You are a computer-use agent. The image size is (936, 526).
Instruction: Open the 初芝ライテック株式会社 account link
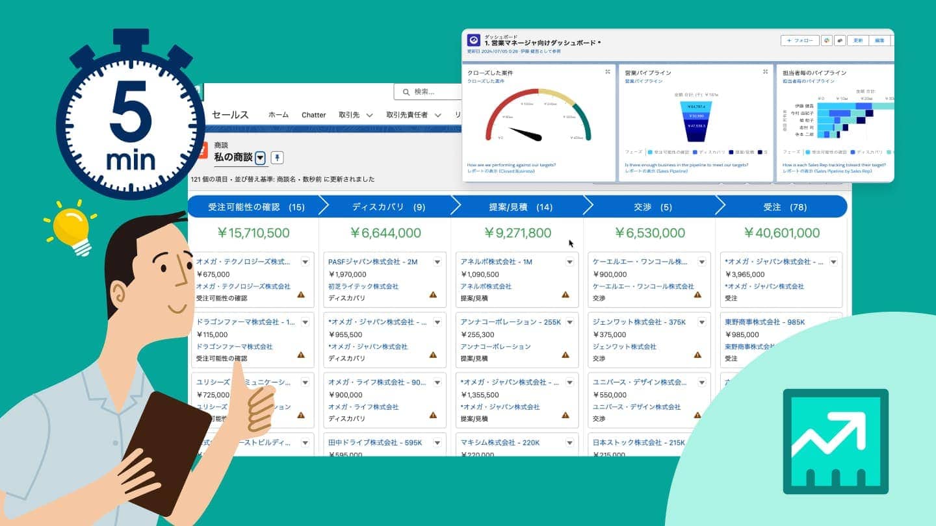[x=363, y=286]
